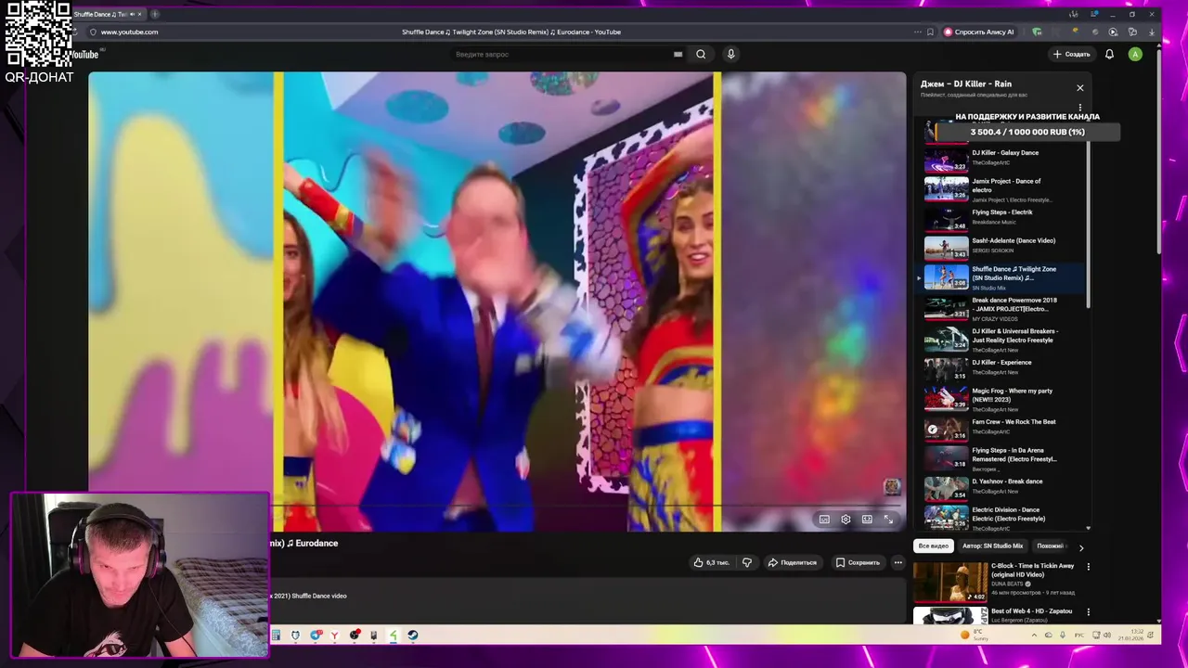Viewport: 1188px width, 668px height.
Task: Open Telegram from the taskbar
Action: (316, 636)
